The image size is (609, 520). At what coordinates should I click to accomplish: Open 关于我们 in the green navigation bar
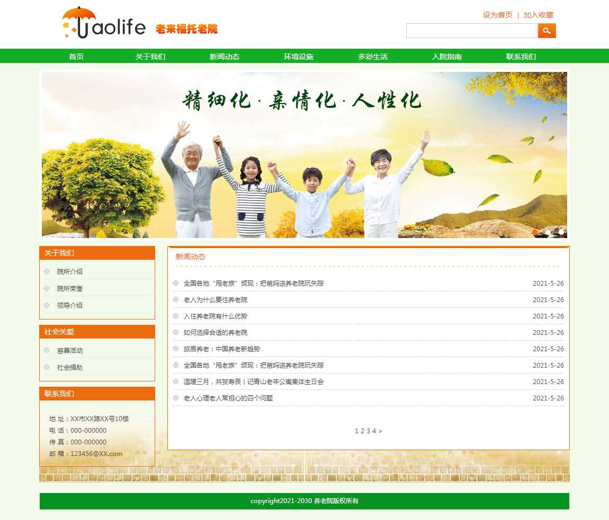point(150,57)
